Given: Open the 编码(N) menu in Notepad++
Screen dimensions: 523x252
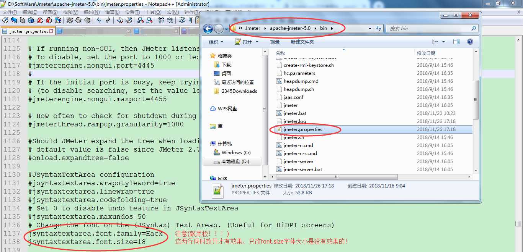Looking at the screenshot, I should click(x=92, y=12).
